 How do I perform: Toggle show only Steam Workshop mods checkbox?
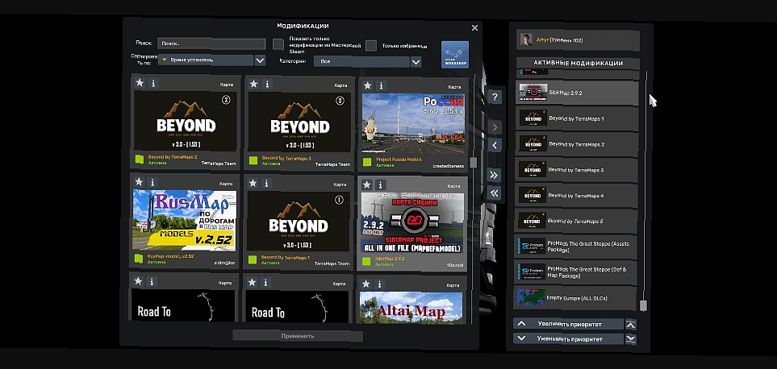[278, 44]
